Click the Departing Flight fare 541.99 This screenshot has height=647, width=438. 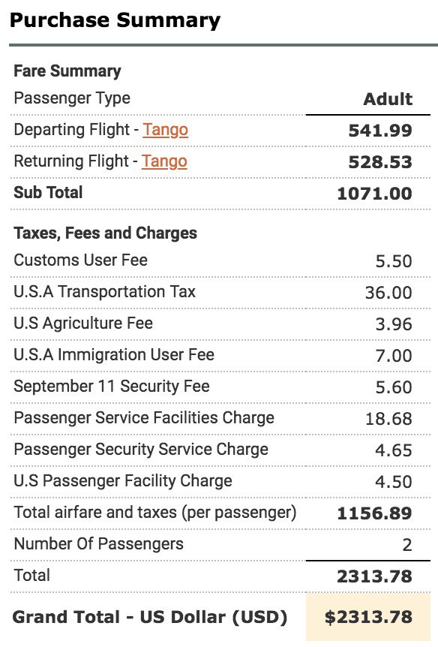[x=380, y=131]
